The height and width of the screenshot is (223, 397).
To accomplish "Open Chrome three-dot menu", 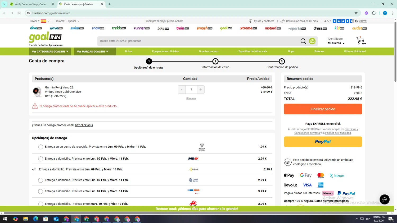I will coord(392,13).
